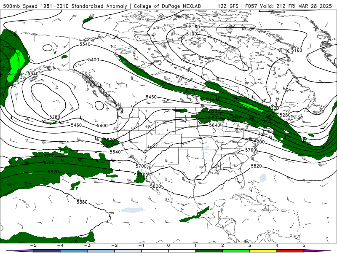
Task: Pick the dark green colorbar segment between 1 and 2
Action: (209, 251)
